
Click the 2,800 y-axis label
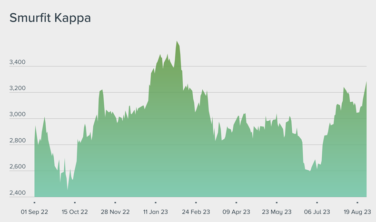tap(18, 141)
